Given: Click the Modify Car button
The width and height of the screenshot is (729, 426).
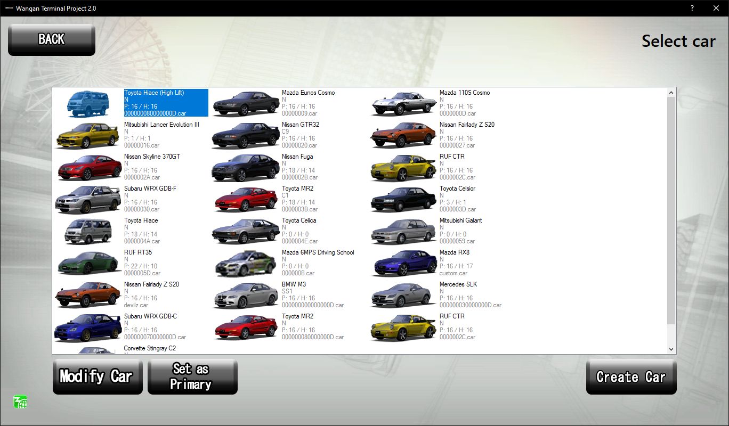Looking at the screenshot, I should tap(98, 376).
